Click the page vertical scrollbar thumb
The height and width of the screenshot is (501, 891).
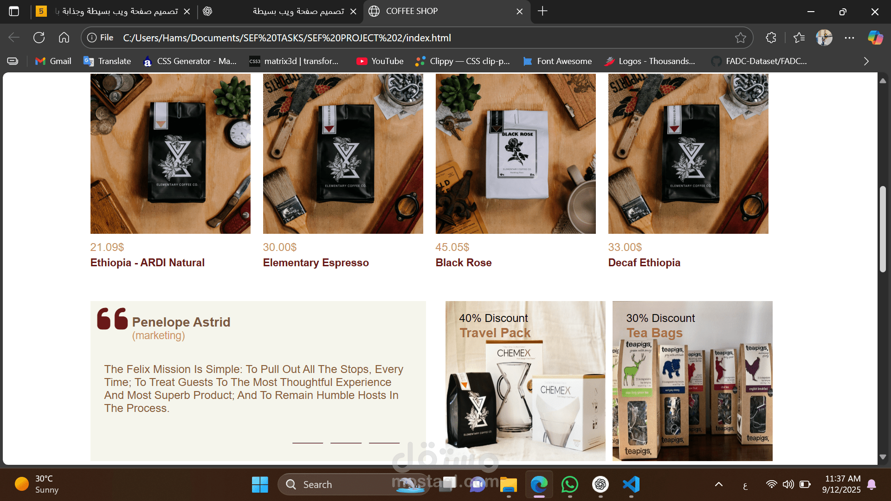pyautogui.click(x=883, y=229)
